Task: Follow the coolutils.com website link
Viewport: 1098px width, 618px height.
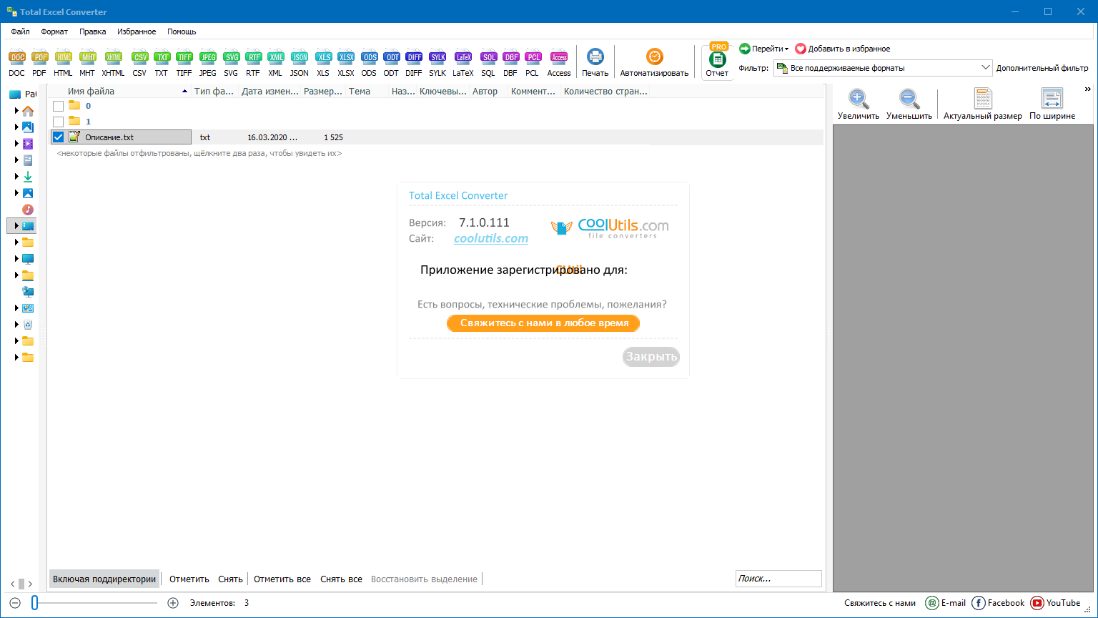Action: [x=491, y=239]
